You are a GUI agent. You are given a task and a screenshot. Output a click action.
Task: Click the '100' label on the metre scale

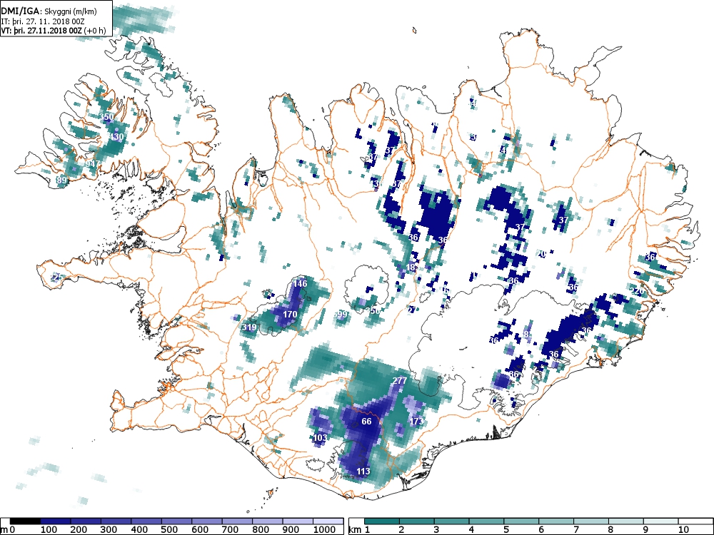coord(49,530)
